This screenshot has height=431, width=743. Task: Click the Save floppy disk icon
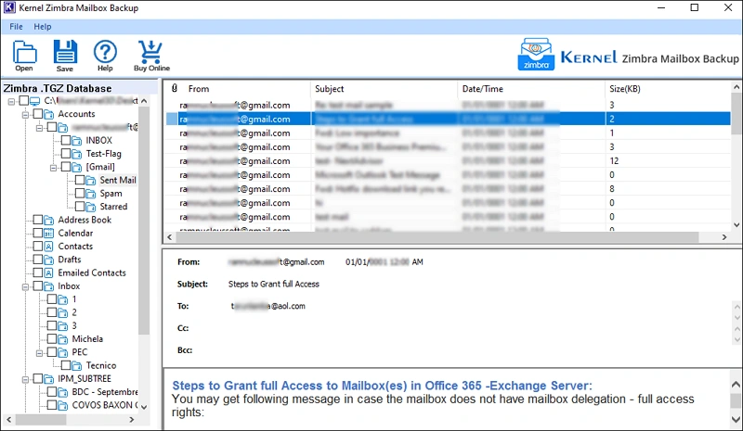coord(65,52)
